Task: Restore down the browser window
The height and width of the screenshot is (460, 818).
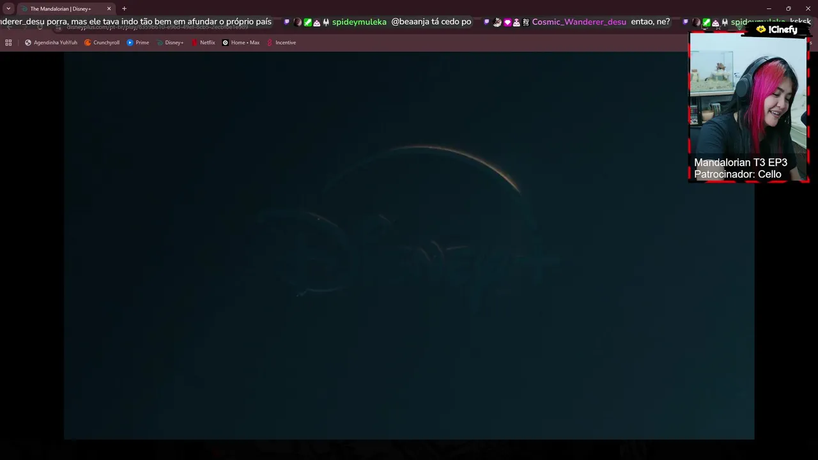Action: tap(789, 8)
